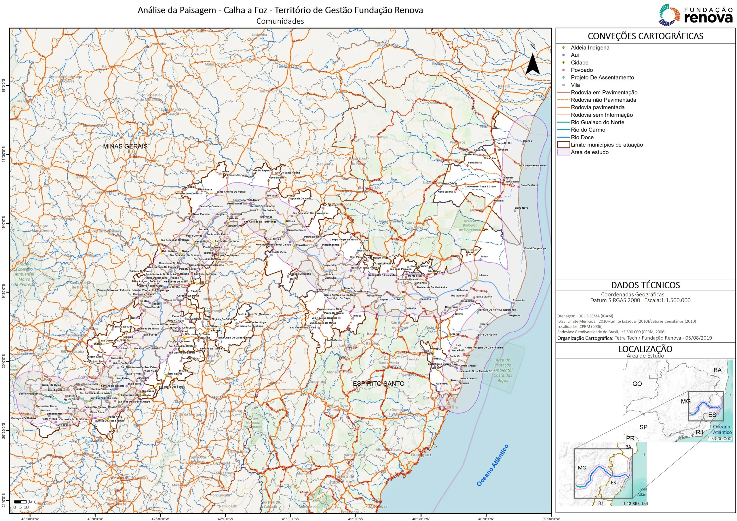Select the Vila legend dot
The image size is (737, 521).
pos(563,85)
